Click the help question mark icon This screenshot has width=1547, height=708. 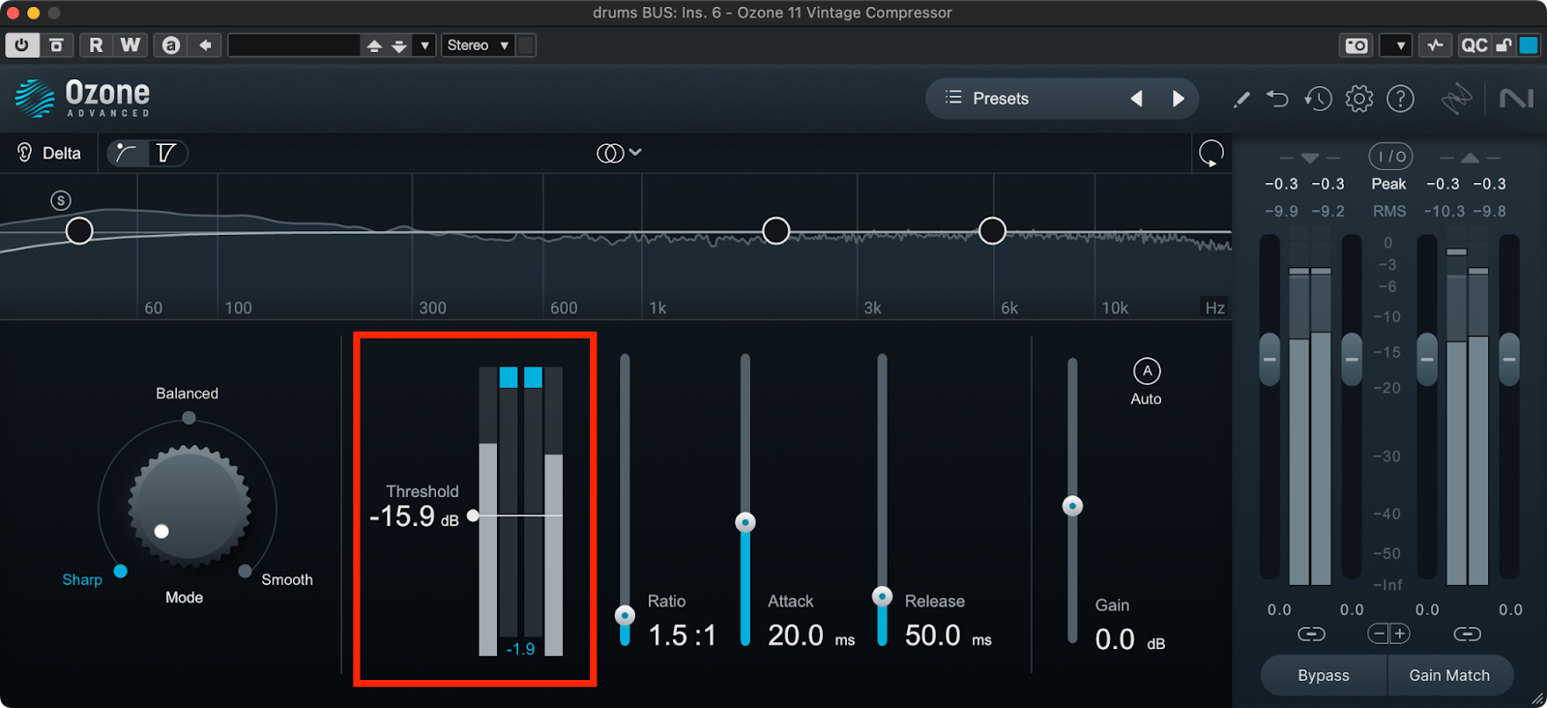pyautogui.click(x=1400, y=99)
